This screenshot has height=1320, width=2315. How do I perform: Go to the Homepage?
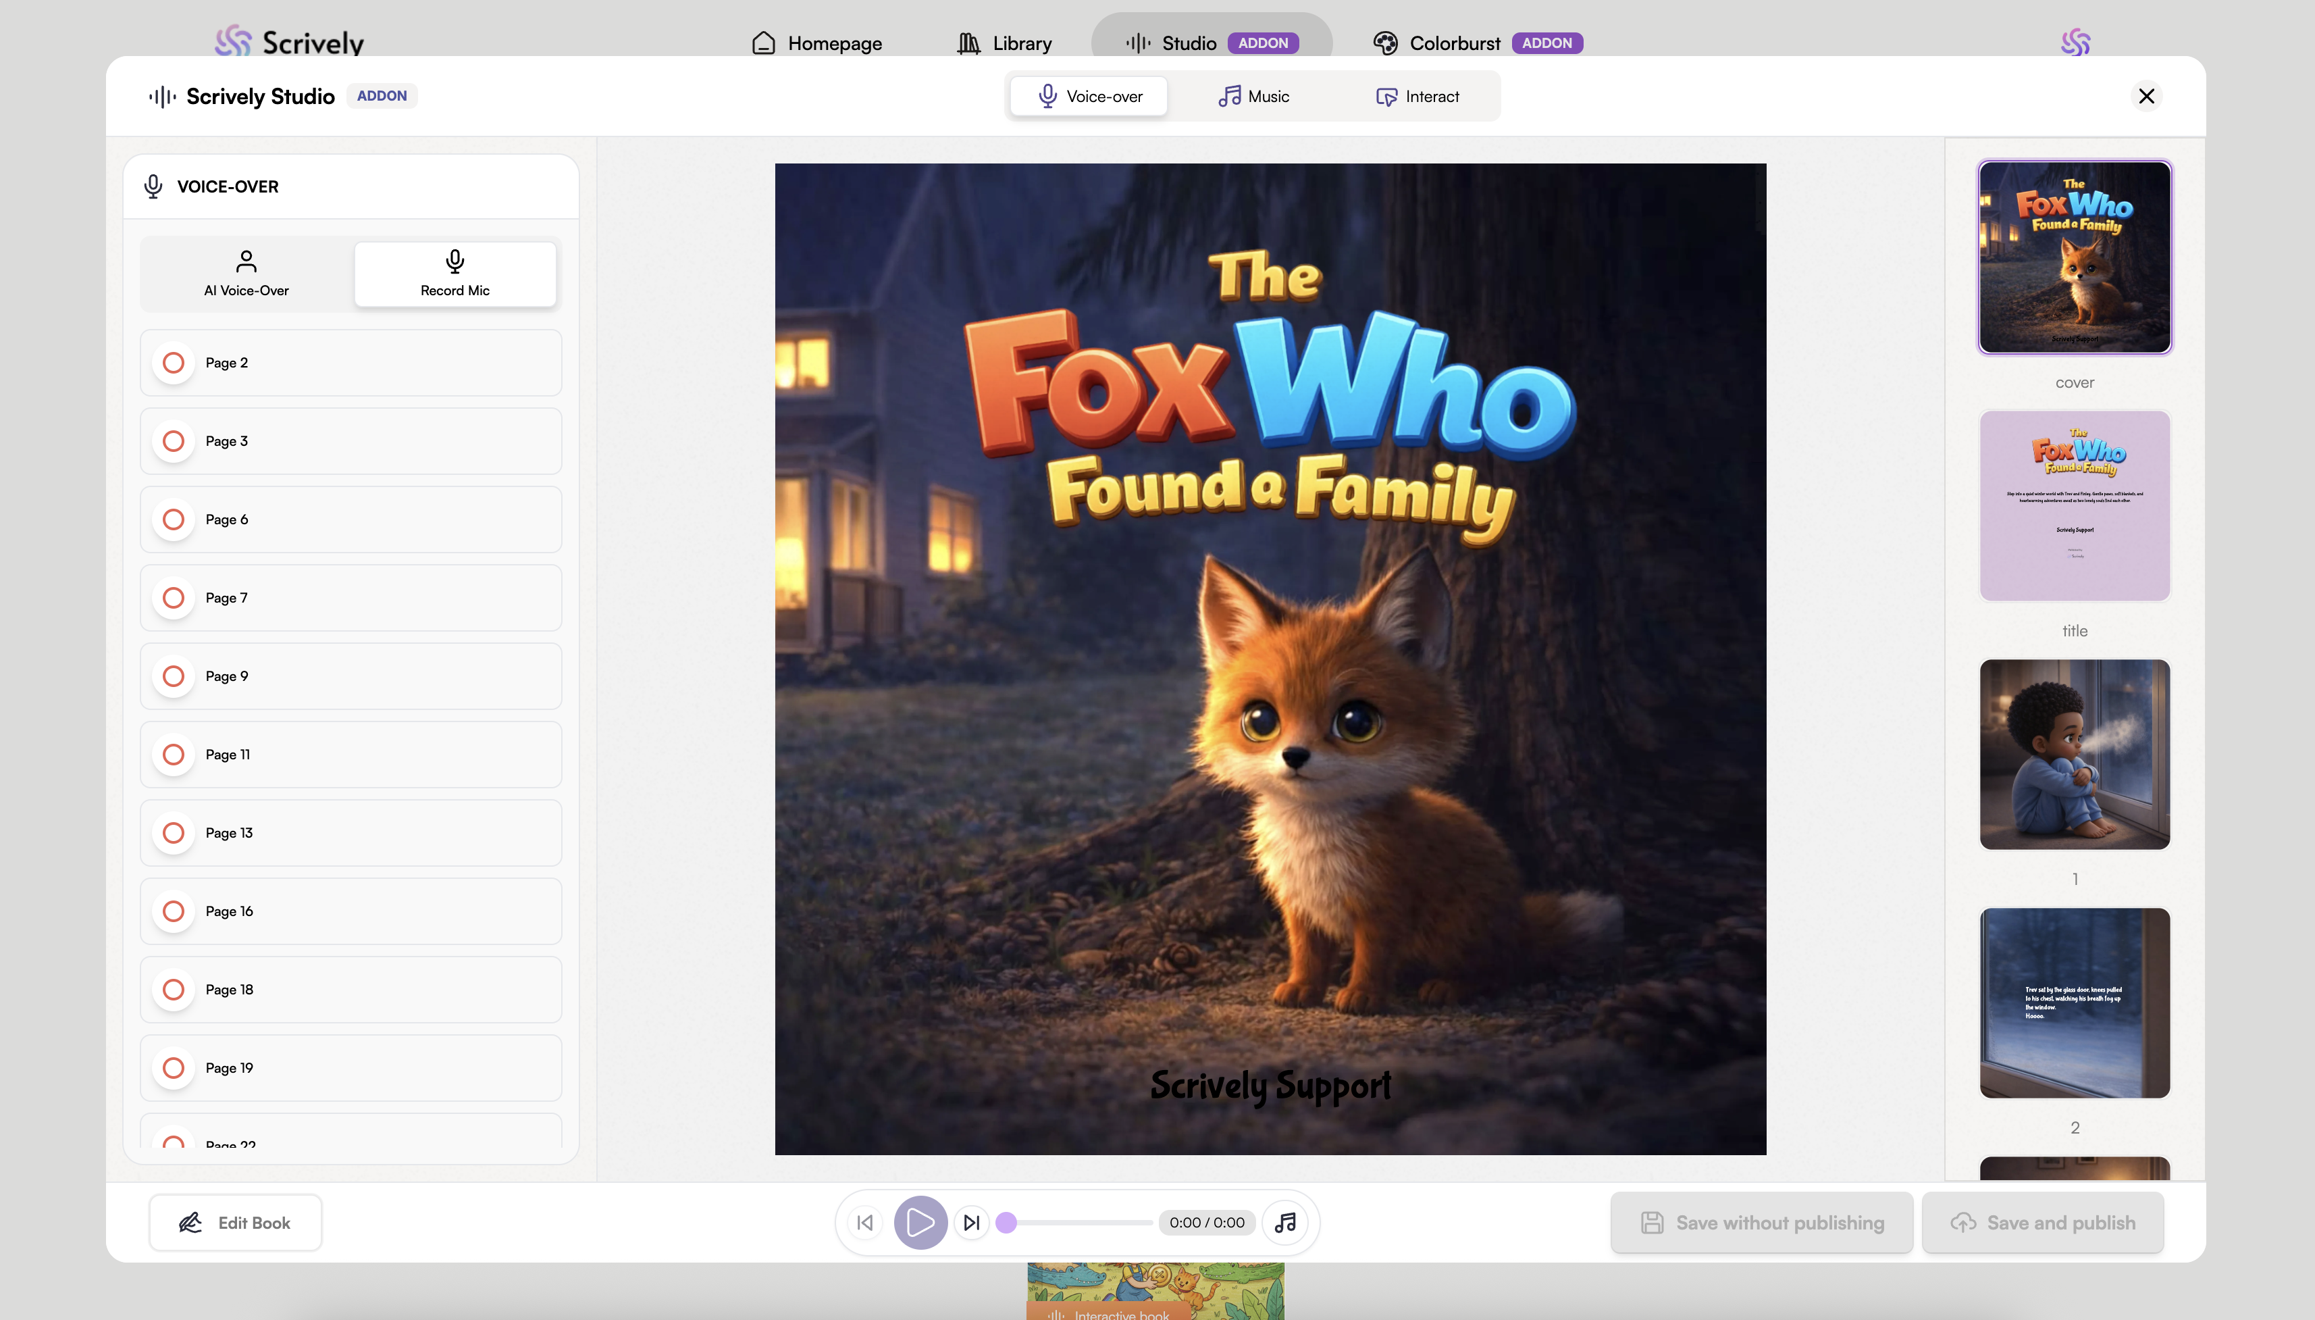pos(816,43)
